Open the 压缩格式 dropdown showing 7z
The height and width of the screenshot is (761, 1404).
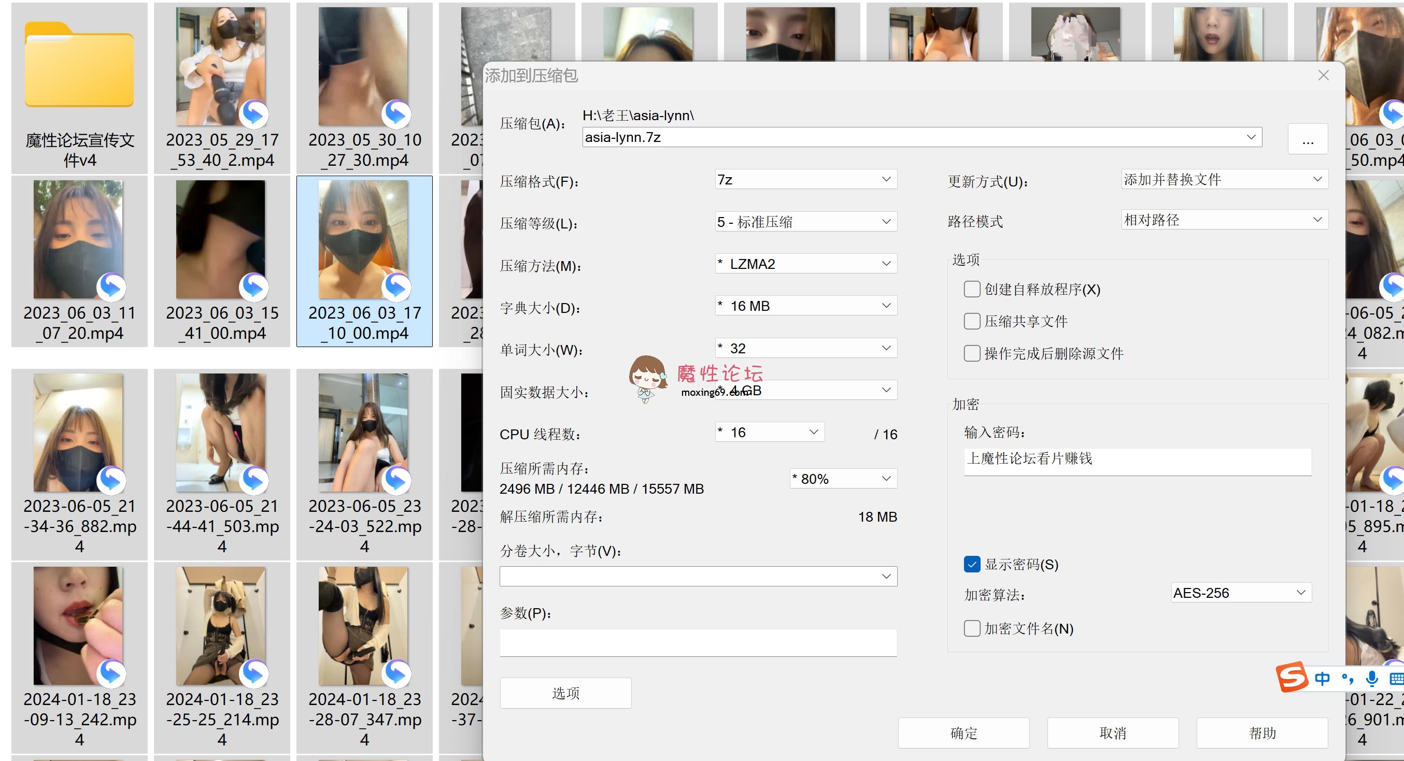805,179
